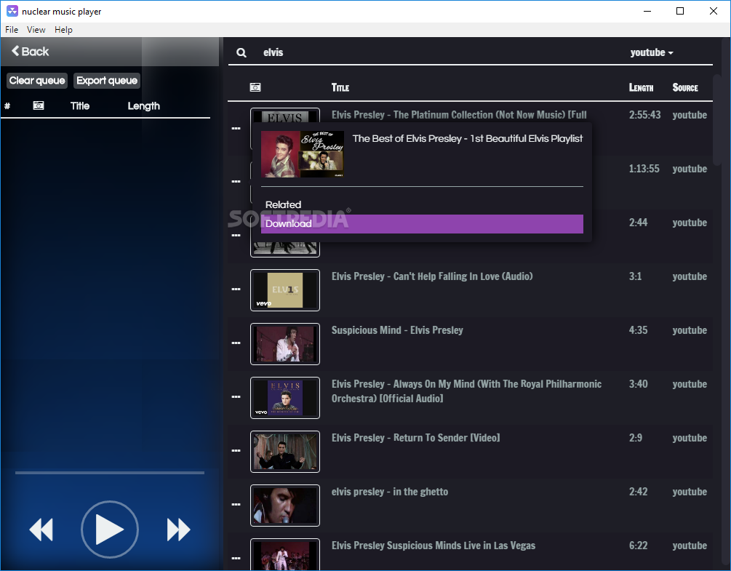This screenshot has height=571, width=731.
Task: Open options for in the ghetto row
Action: tap(236, 504)
